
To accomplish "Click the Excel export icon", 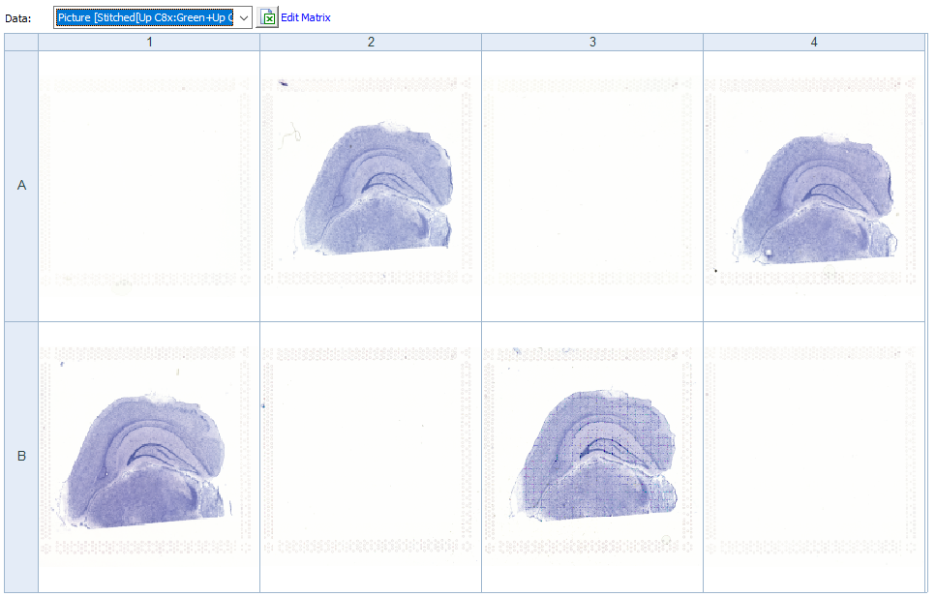I will click(267, 17).
